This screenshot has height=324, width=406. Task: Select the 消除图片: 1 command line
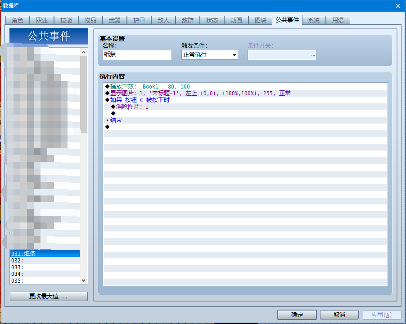pos(245,107)
